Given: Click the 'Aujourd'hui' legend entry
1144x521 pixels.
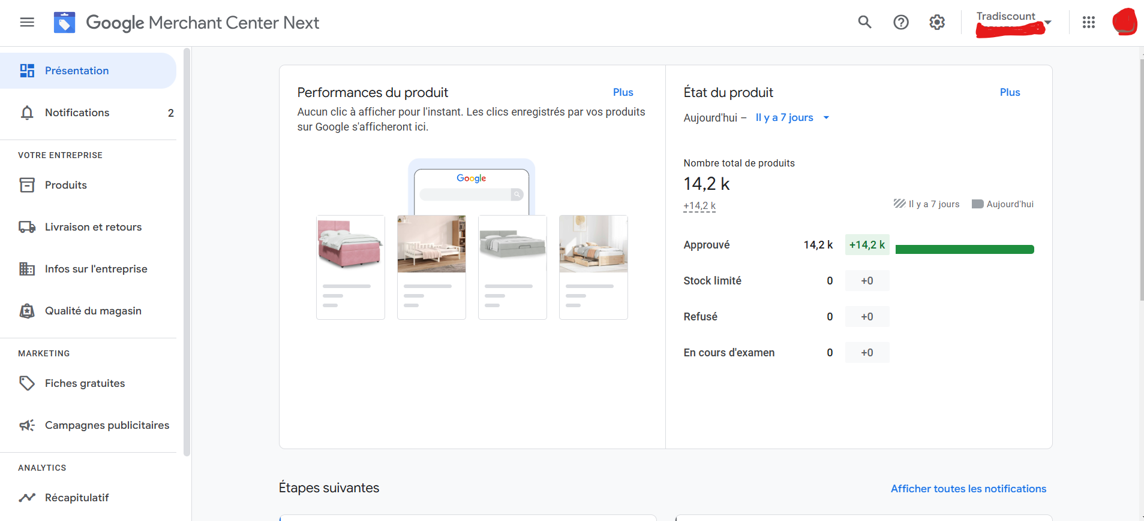Looking at the screenshot, I should point(1002,204).
